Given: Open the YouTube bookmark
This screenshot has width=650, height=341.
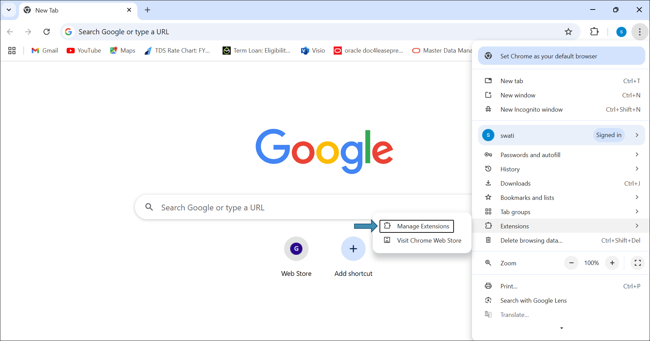Looking at the screenshot, I should pos(84,51).
